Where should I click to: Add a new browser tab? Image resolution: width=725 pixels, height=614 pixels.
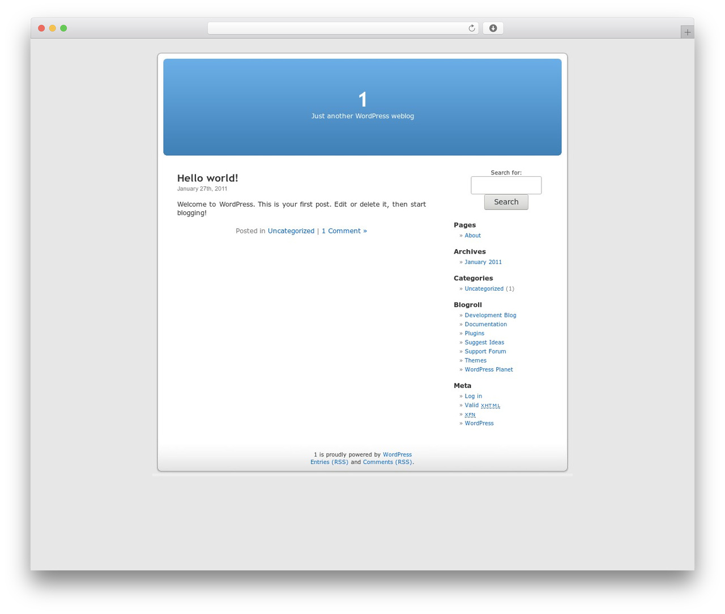click(687, 32)
